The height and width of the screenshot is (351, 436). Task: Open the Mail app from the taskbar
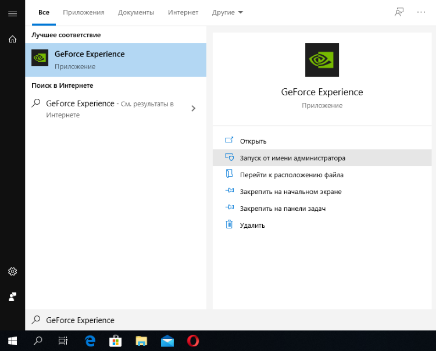167,341
